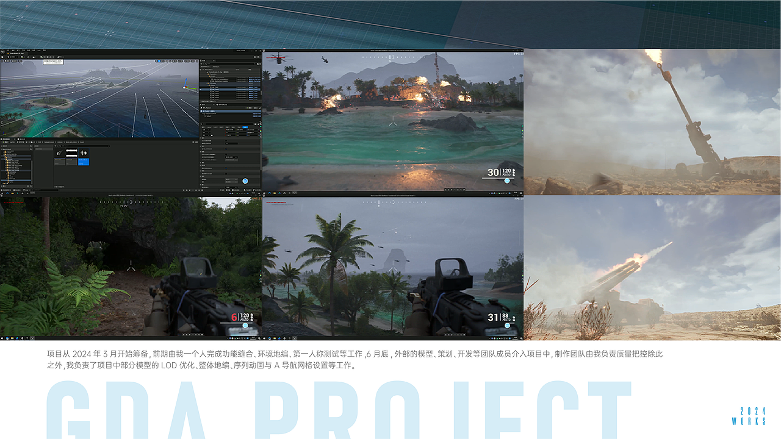Image resolution: width=781 pixels, height=439 pixels.
Task: Click blue circular floating button in editor details panel
Action: click(245, 181)
